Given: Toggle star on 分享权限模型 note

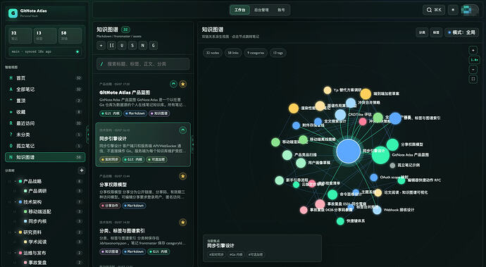Looking at the screenshot, I should point(183,176).
